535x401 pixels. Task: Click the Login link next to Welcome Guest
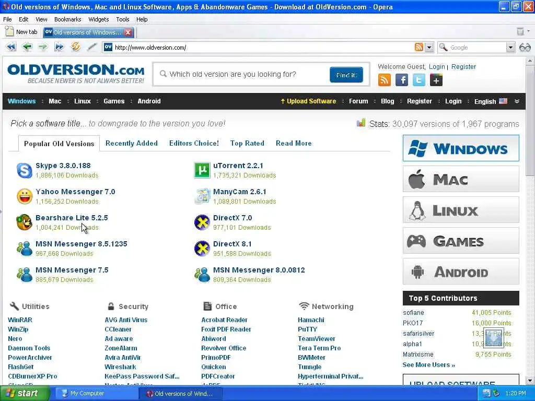tap(437, 66)
